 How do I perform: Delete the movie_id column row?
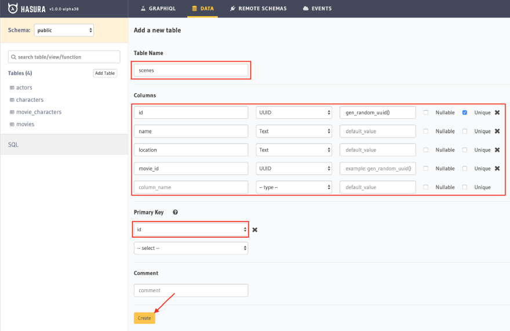497,169
